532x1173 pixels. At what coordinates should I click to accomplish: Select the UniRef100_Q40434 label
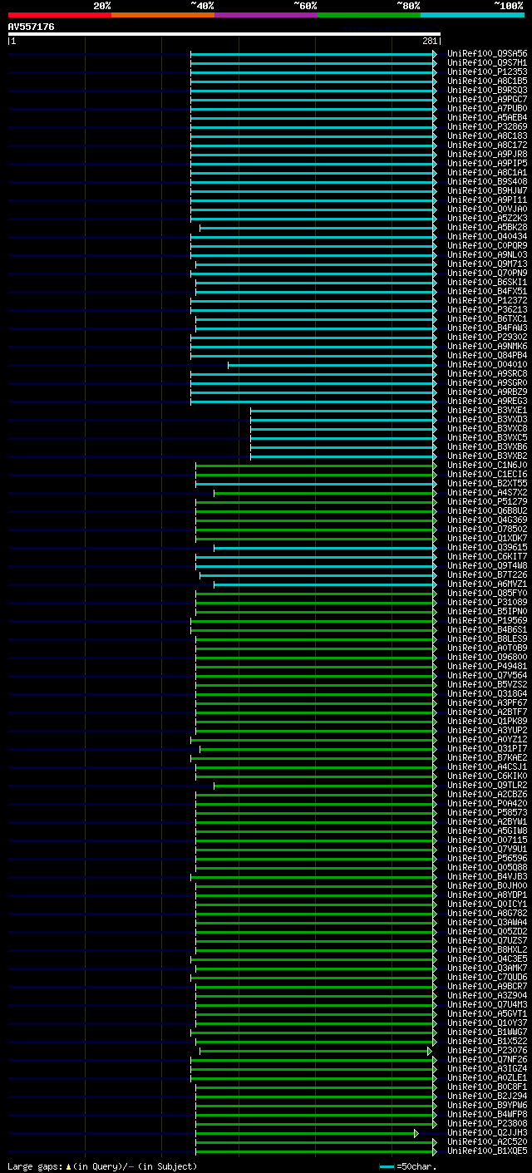[487, 237]
